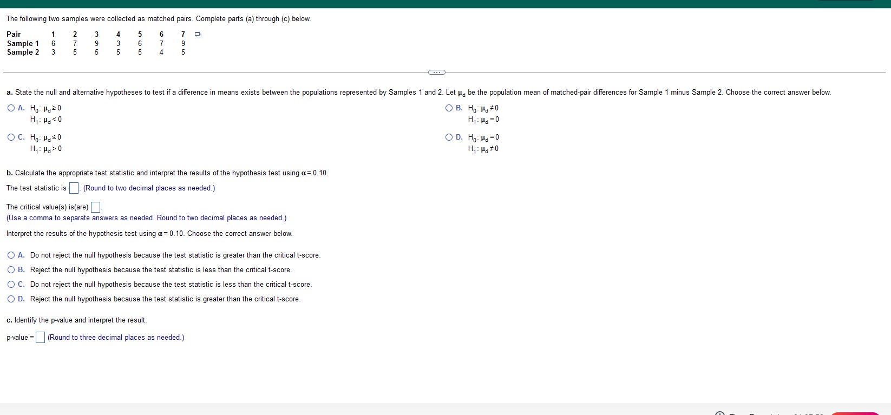
Task: Click the '(Round to two decimal places as needed.)' hint after the test statistic box
Action: click(149, 188)
